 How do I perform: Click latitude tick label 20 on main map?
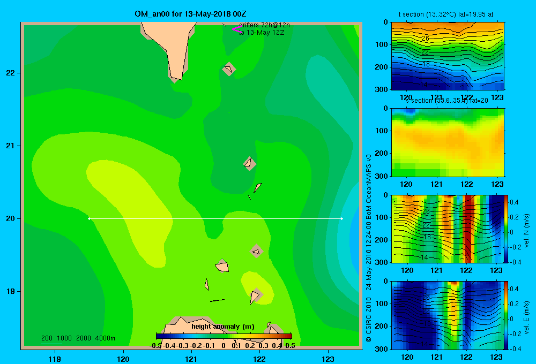click(x=11, y=218)
